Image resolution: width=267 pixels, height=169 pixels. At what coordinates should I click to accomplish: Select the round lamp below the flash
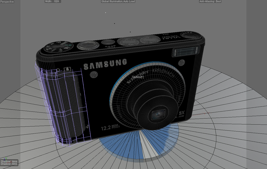[x=181, y=63]
